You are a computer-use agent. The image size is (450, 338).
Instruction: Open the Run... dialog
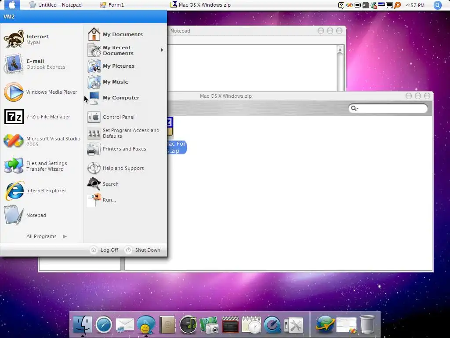click(125, 200)
